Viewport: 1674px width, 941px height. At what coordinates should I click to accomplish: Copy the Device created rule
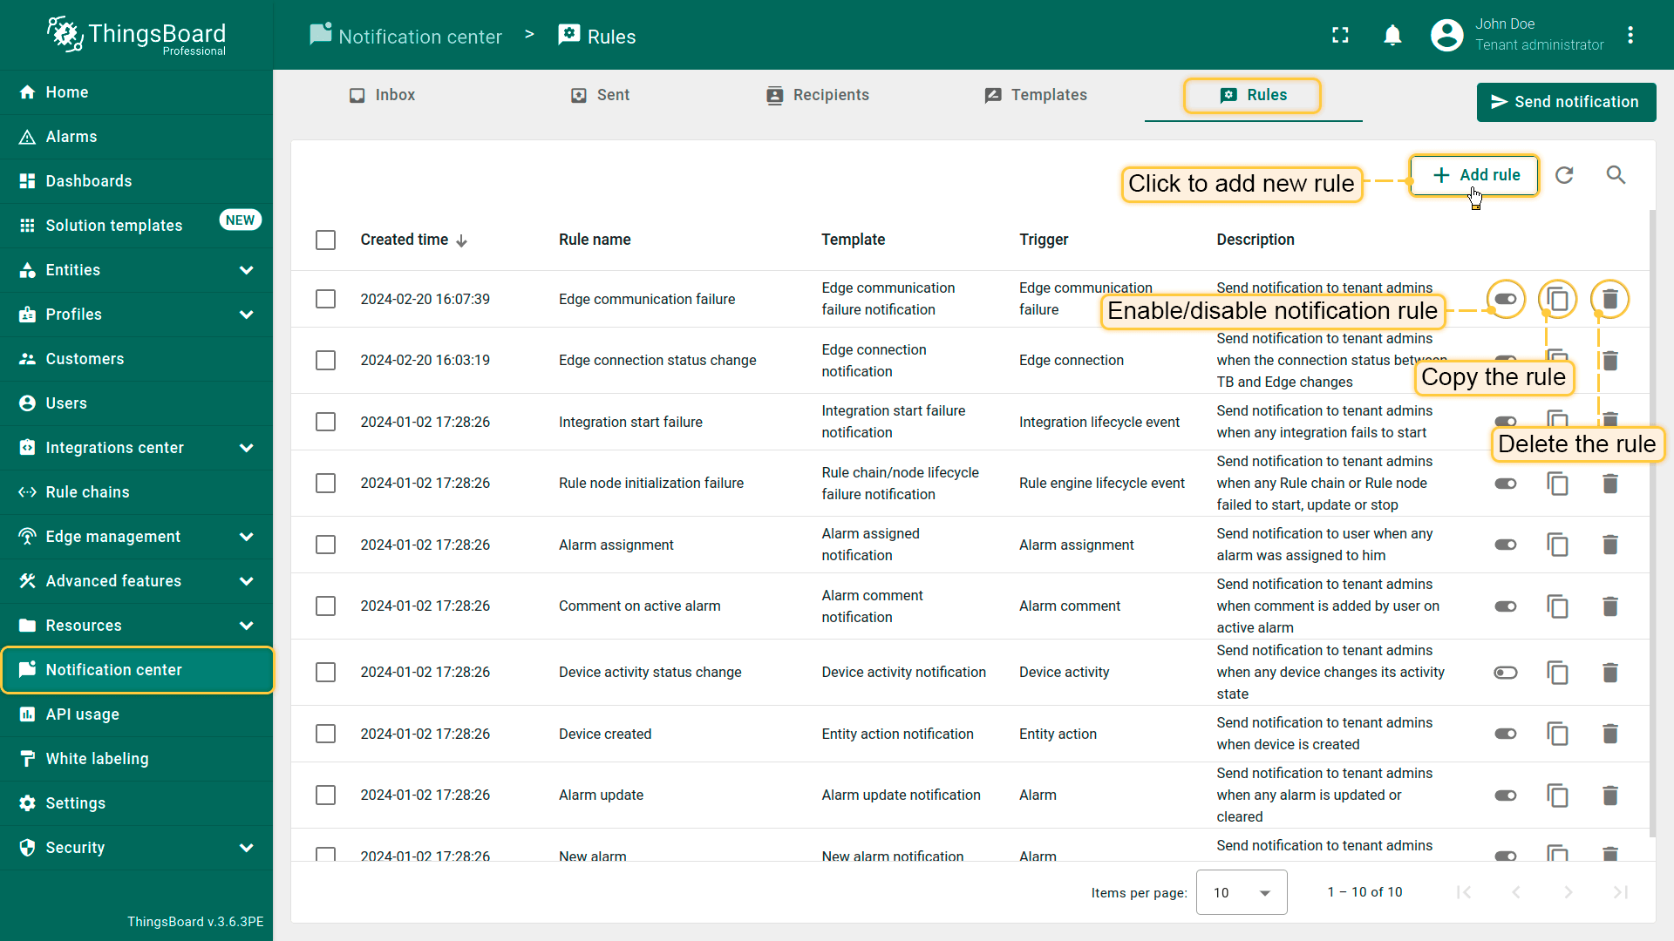coord(1557,734)
